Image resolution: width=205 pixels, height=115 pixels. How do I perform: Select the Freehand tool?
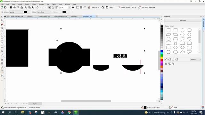click(2, 33)
